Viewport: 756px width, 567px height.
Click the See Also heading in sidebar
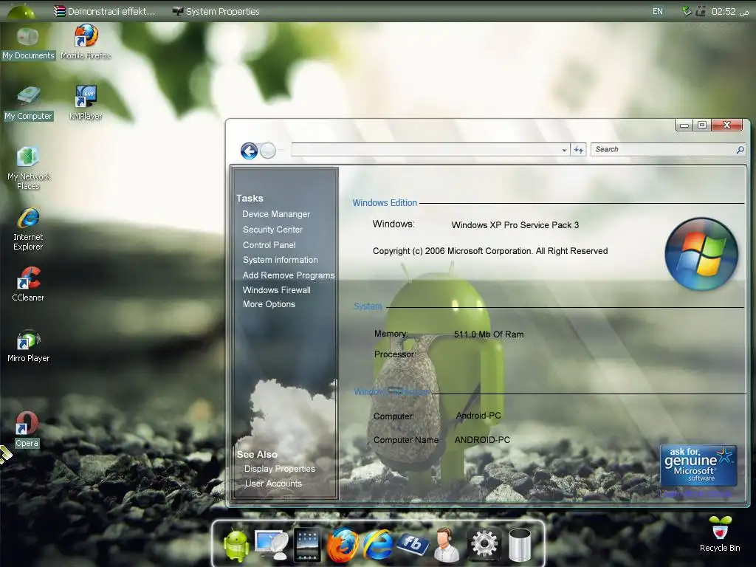click(257, 455)
